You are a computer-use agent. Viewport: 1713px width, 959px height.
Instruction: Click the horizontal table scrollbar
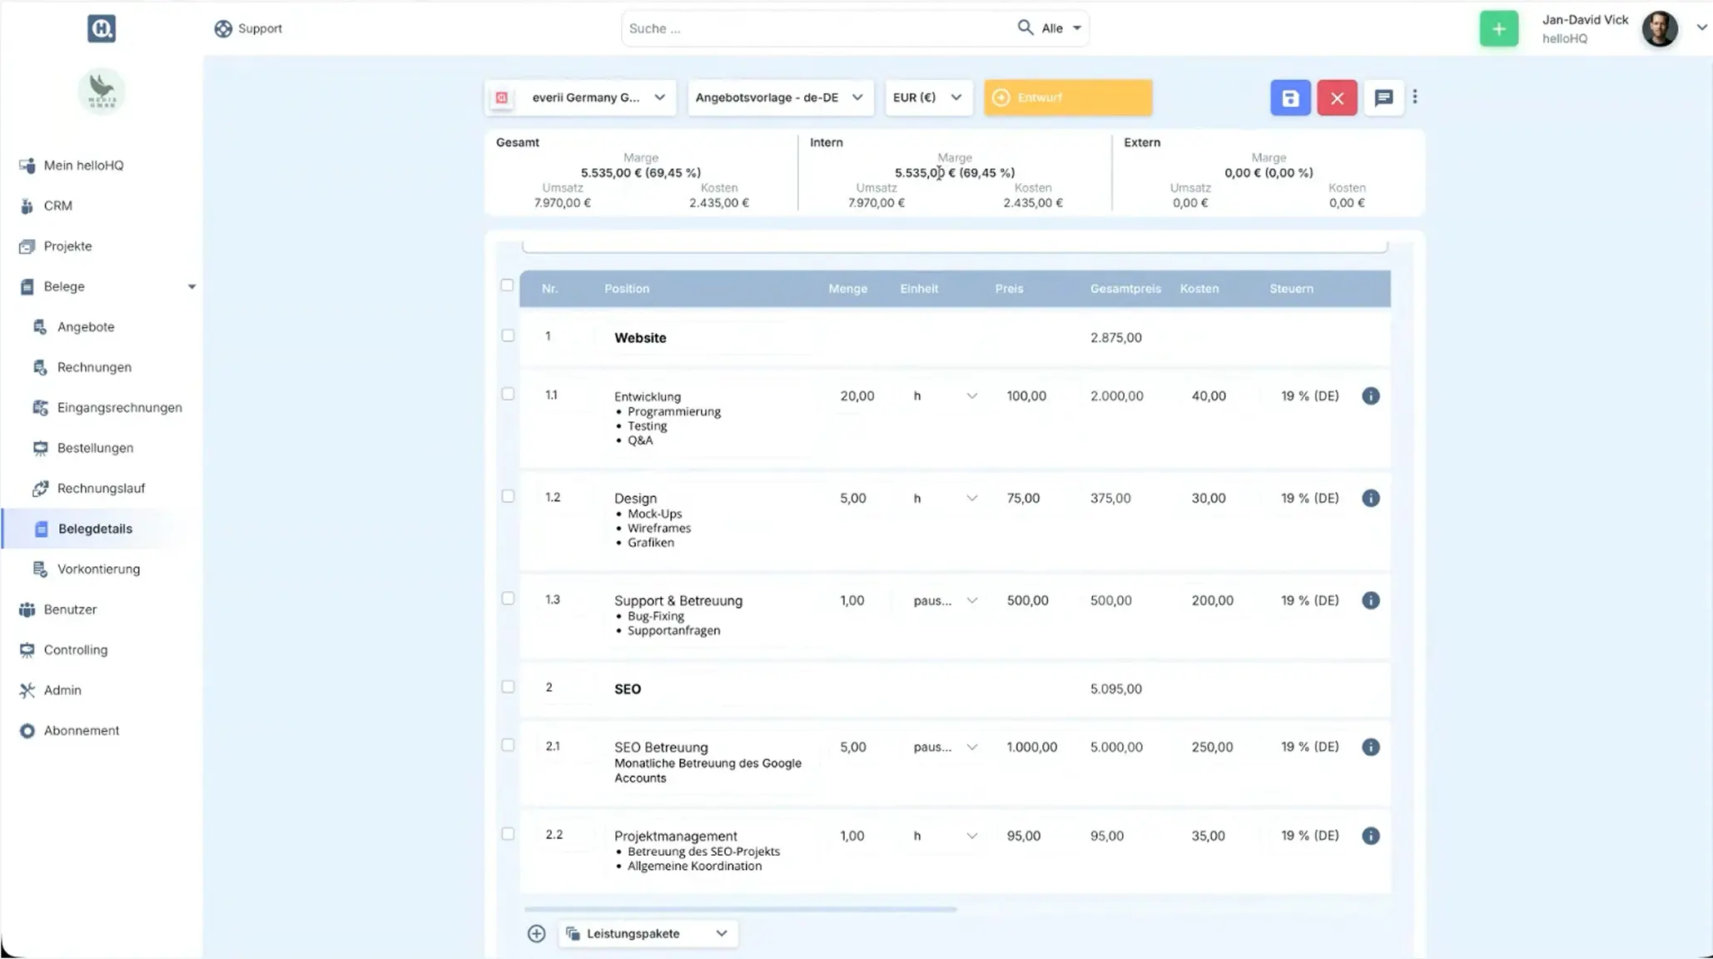tap(740, 909)
